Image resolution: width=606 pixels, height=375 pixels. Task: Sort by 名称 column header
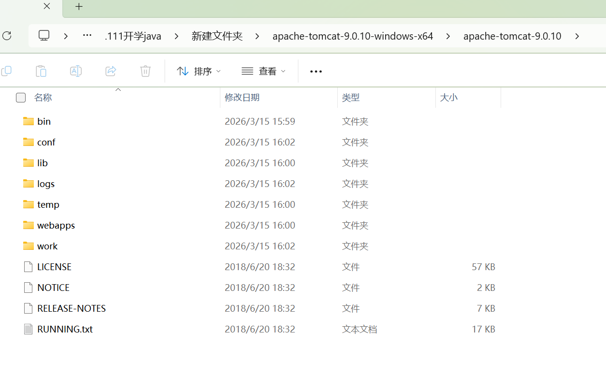43,98
